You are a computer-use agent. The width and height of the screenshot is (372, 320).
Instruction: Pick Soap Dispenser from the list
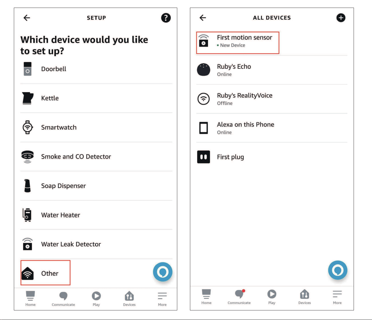pyautogui.click(x=96, y=186)
